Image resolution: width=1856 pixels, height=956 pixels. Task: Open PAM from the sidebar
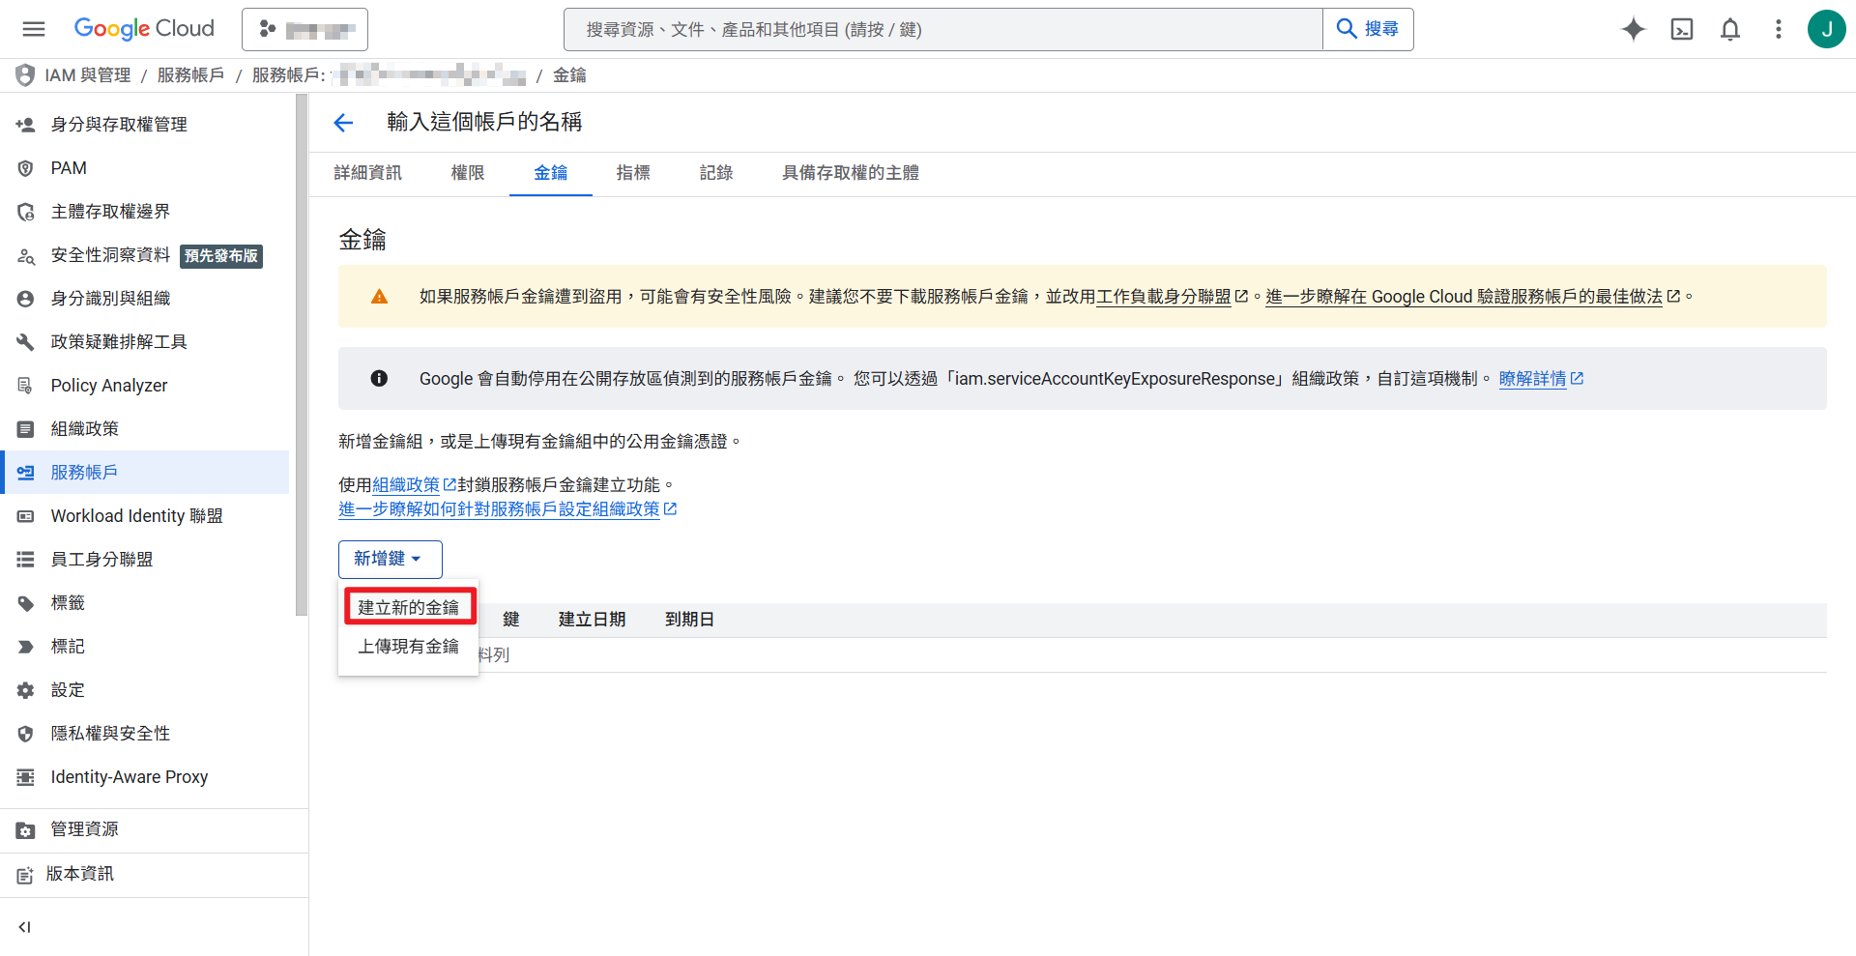(x=68, y=167)
